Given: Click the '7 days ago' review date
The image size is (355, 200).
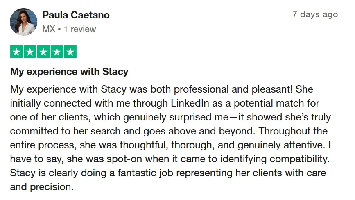Looking at the screenshot, I should click(x=315, y=14).
